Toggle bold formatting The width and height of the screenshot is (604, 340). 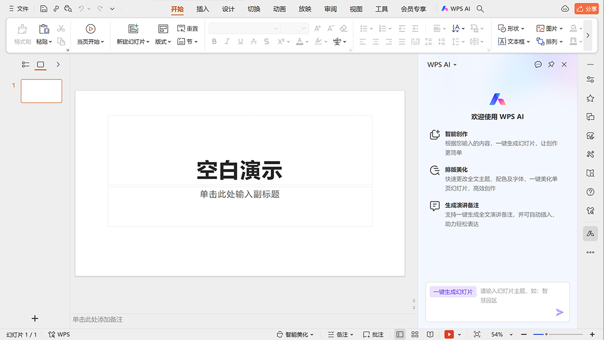tap(214, 41)
